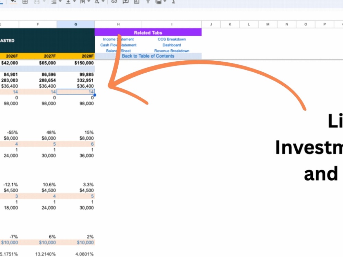Open the cell borders tool
The height and width of the screenshot is (257, 343).
point(25,1)
